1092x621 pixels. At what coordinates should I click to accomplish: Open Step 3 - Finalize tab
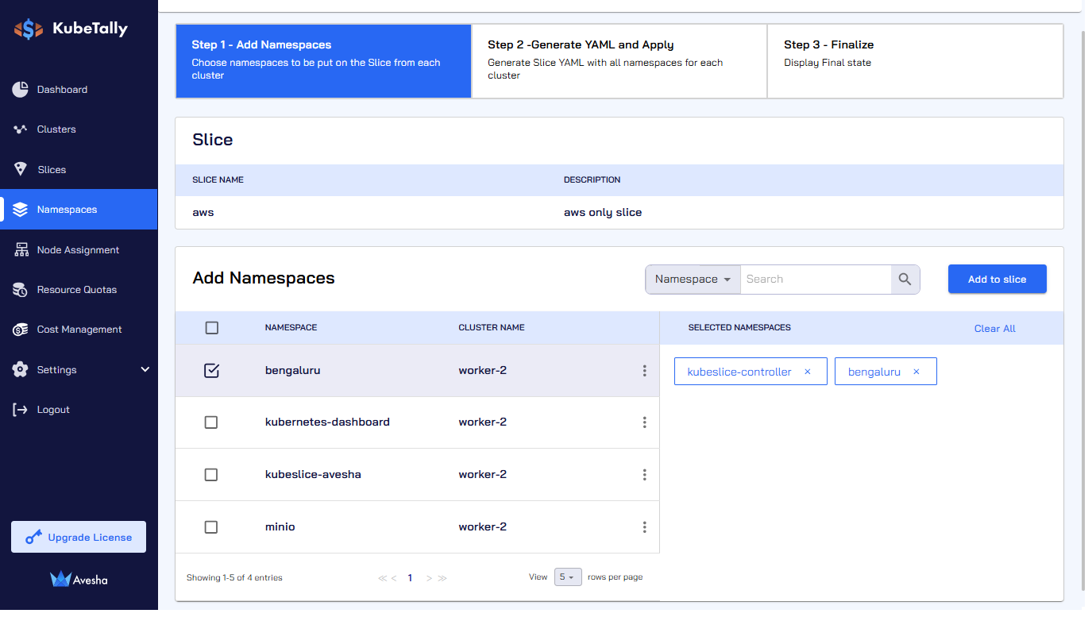[x=915, y=61]
